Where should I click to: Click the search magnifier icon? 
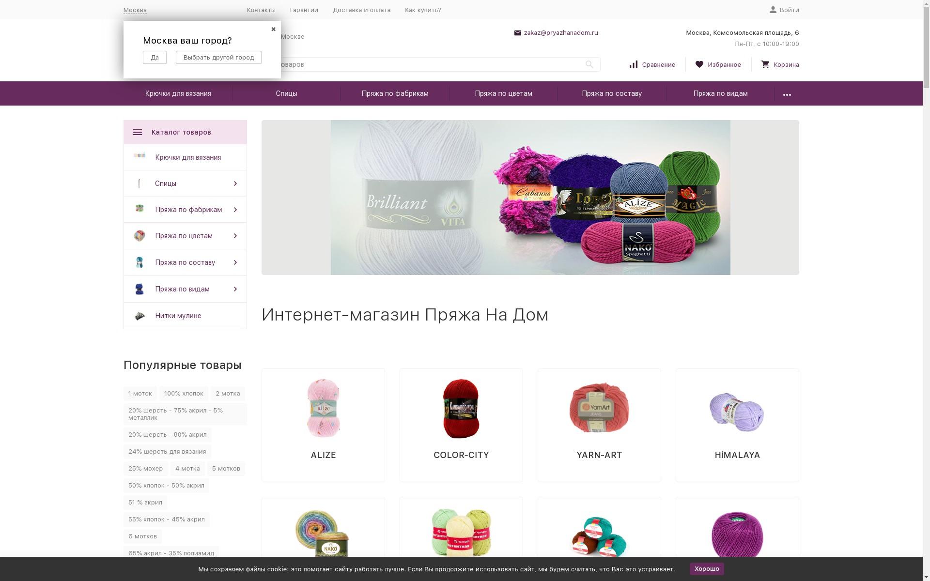(x=589, y=64)
